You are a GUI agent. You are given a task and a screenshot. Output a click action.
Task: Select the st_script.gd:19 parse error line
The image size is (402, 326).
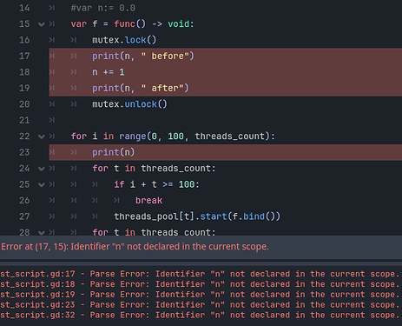200,295
